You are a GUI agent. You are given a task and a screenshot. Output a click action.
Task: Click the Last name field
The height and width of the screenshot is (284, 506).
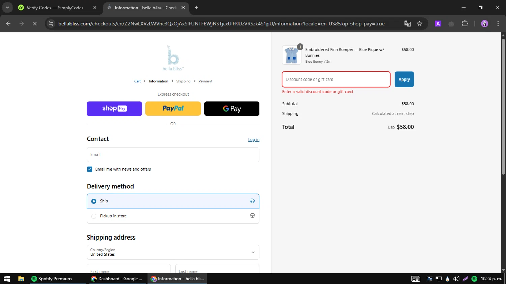[217, 269]
